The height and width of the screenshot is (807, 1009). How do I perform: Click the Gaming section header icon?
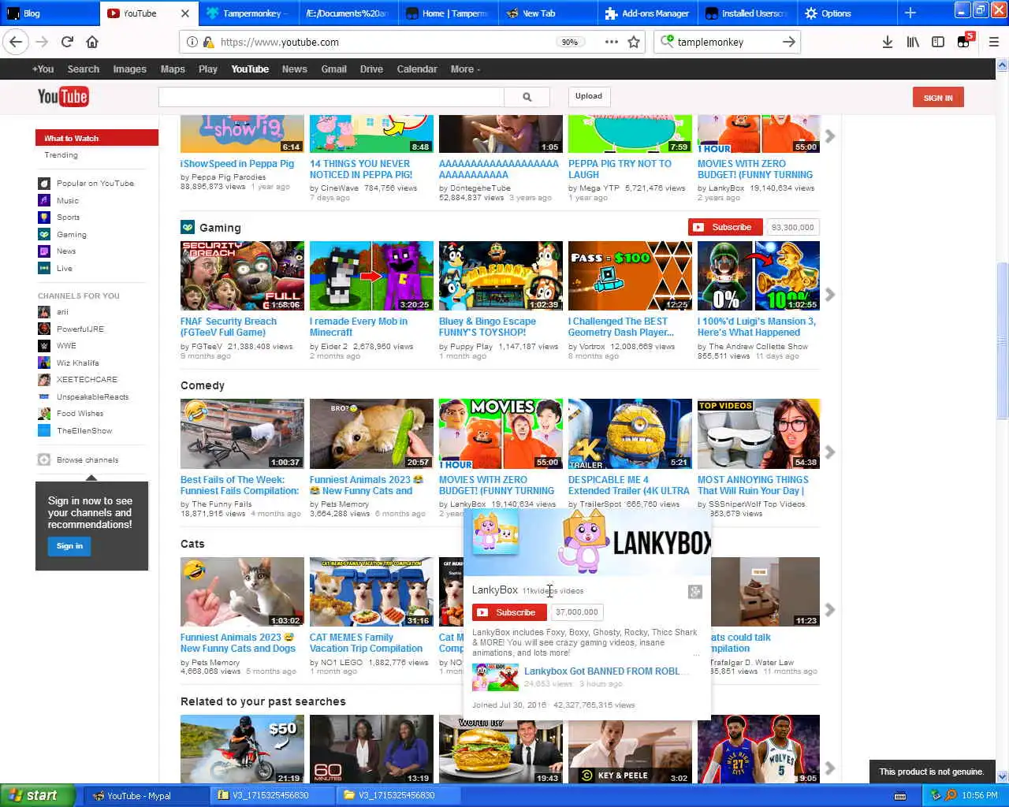tap(188, 227)
